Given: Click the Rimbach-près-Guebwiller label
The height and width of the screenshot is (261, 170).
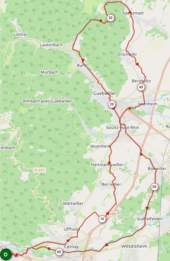Looking at the screenshot, I should [x=48, y=101].
